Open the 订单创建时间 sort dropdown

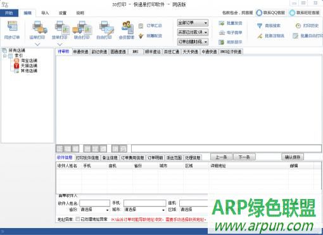[193, 42]
